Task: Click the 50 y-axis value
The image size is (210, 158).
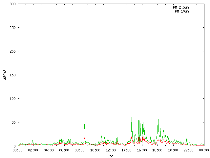Action: click(x=13, y=122)
